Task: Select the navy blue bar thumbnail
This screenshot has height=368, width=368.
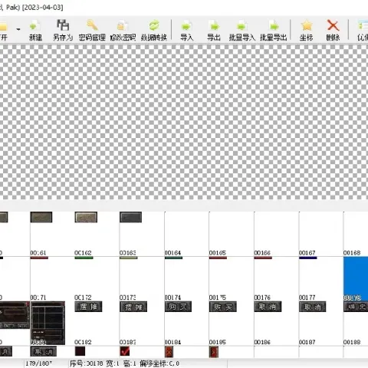Action: (308, 258)
